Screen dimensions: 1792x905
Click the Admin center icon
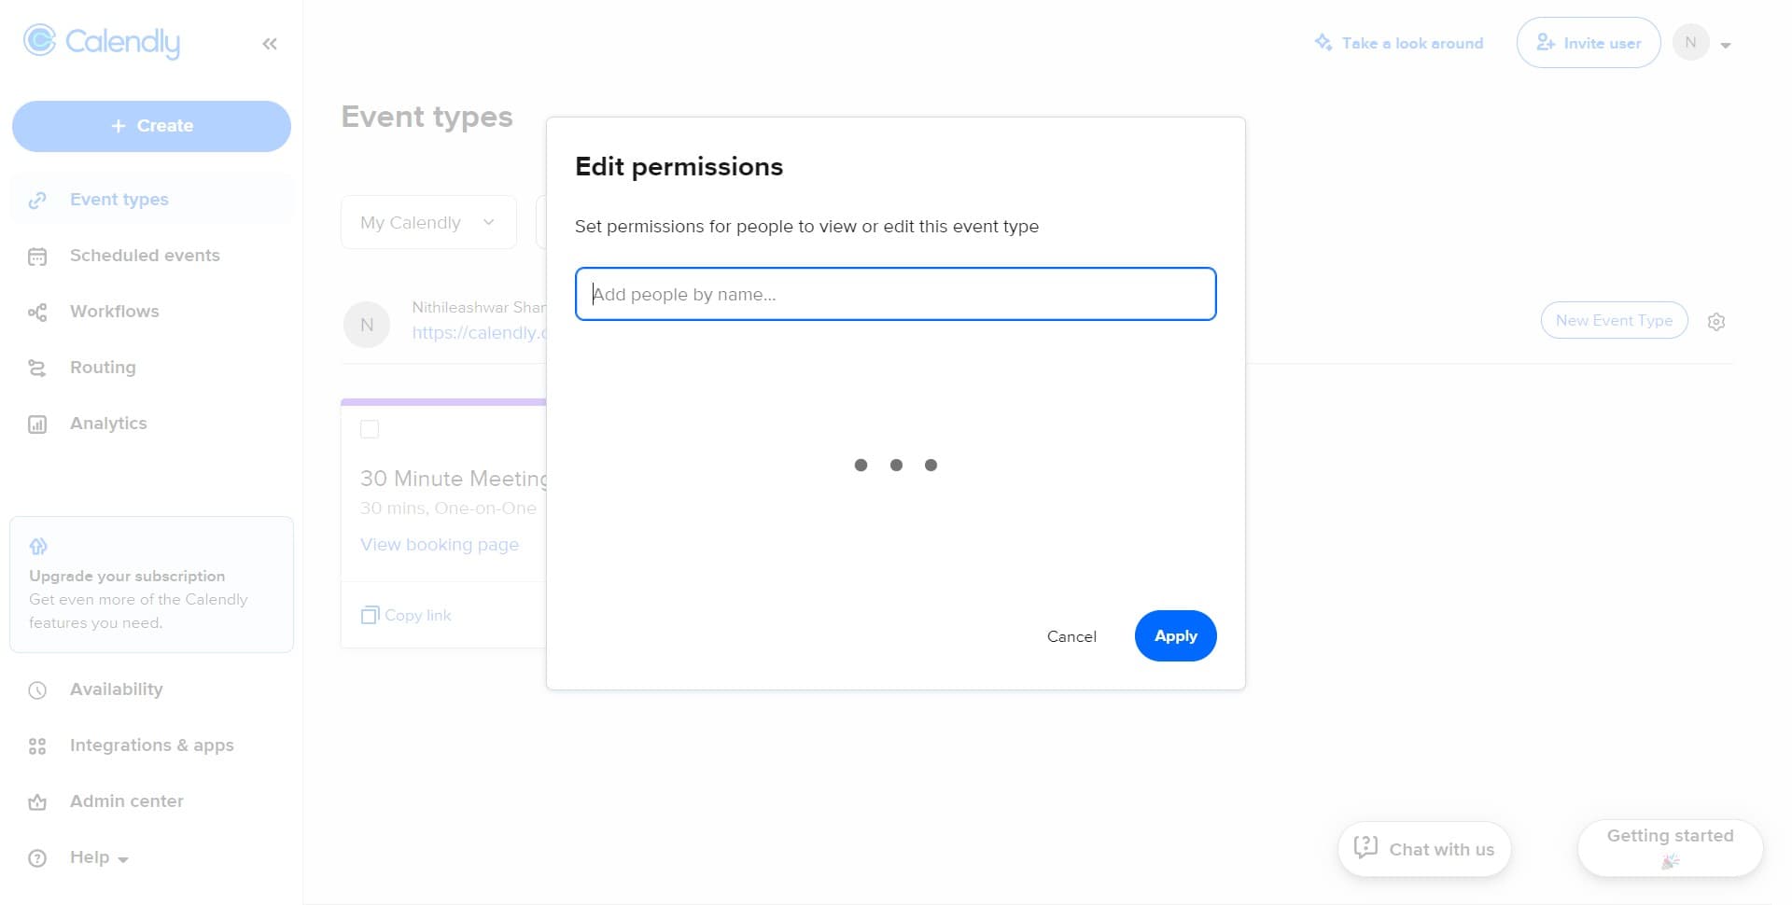(37, 801)
